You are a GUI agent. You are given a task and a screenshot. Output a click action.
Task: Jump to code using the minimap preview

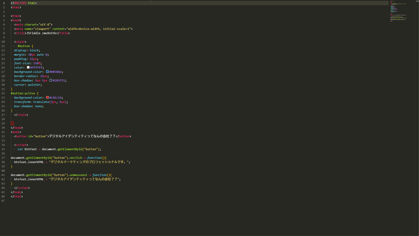tap(398, 12)
